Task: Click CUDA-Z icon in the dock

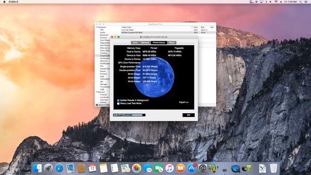Action: click(246, 169)
